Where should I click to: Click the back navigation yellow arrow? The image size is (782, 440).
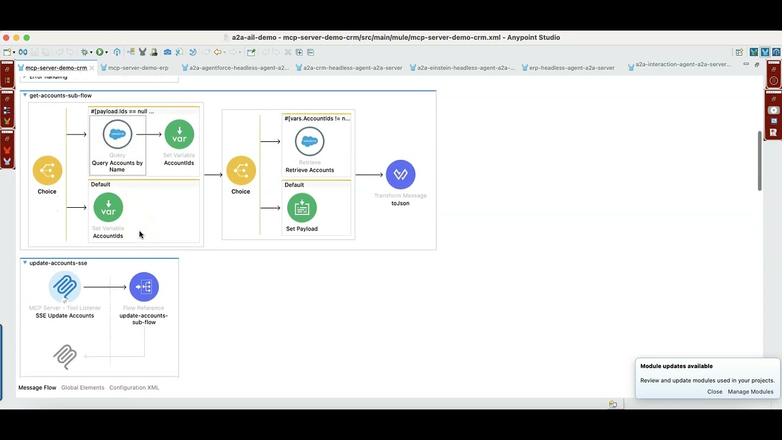[x=217, y=52]
